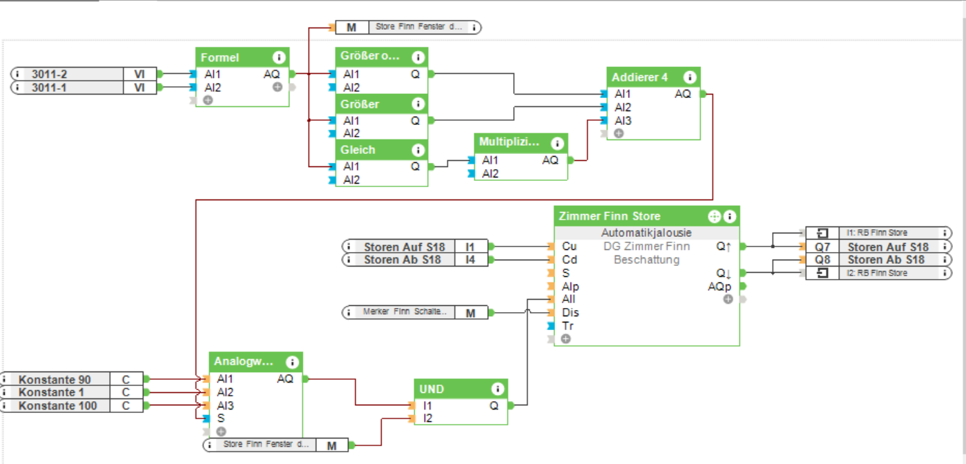Select the Gleich block header
Image resolution: width=966 pixels, height=464 pixels.
(x=382, y=150)
